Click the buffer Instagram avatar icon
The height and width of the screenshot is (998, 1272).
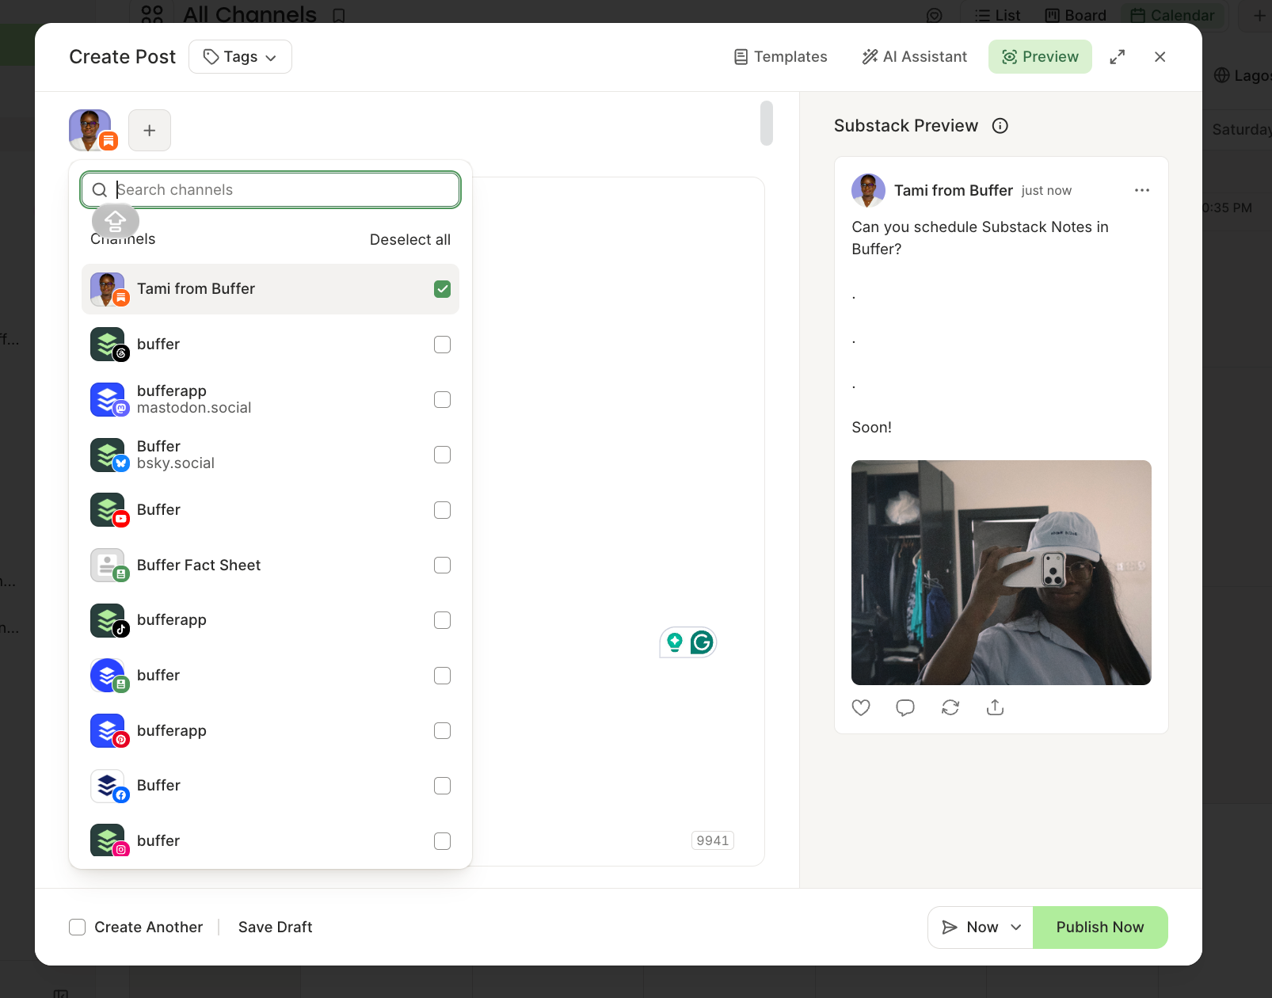[109, 841]
